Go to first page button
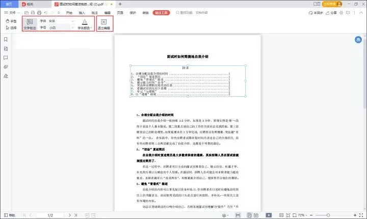The height and width of the screenshot is (219, 367). point(24,215)
